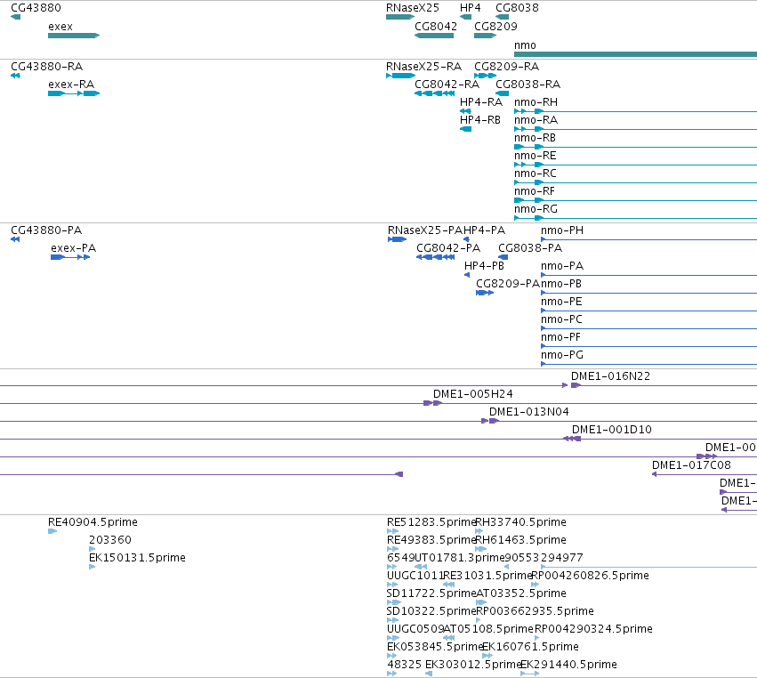Select the RNaseX25 gene glyph
This screenshot has width=757, height=678.
click(400, 17)
